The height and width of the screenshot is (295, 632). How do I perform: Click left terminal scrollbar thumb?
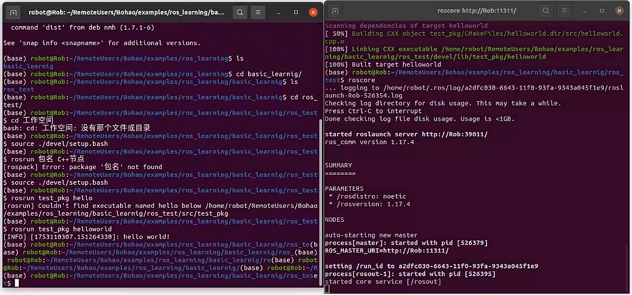pos(321,201)
